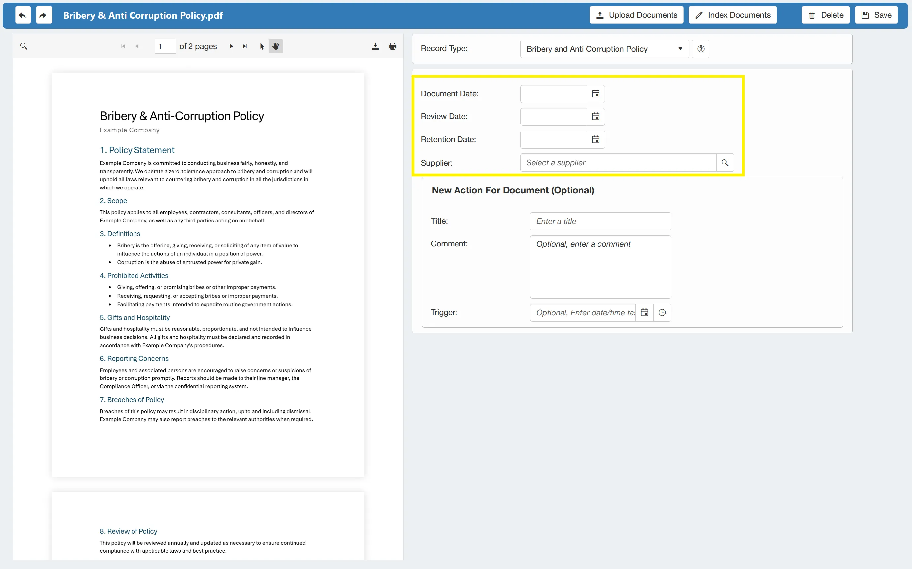Go to previous page of PDF
The image size is (912, 569).
click(137, 46)
